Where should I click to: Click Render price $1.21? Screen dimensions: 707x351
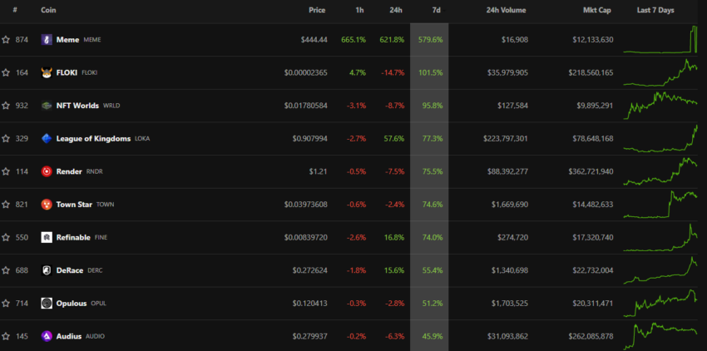pyautogui.click(x=318, y=171)
